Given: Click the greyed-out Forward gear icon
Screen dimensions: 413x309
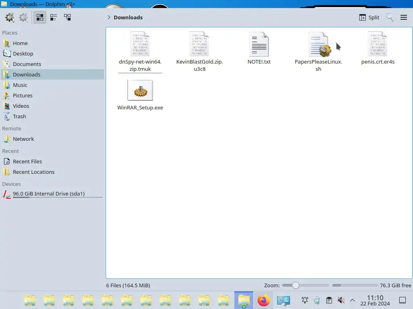Looking at the screenshot, I should click(23, 17).
